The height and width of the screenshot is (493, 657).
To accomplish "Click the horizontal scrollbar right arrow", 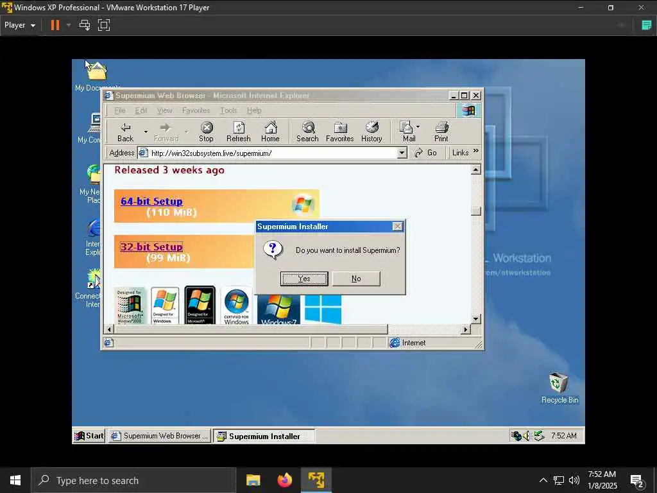I will (x=465, y=329).
